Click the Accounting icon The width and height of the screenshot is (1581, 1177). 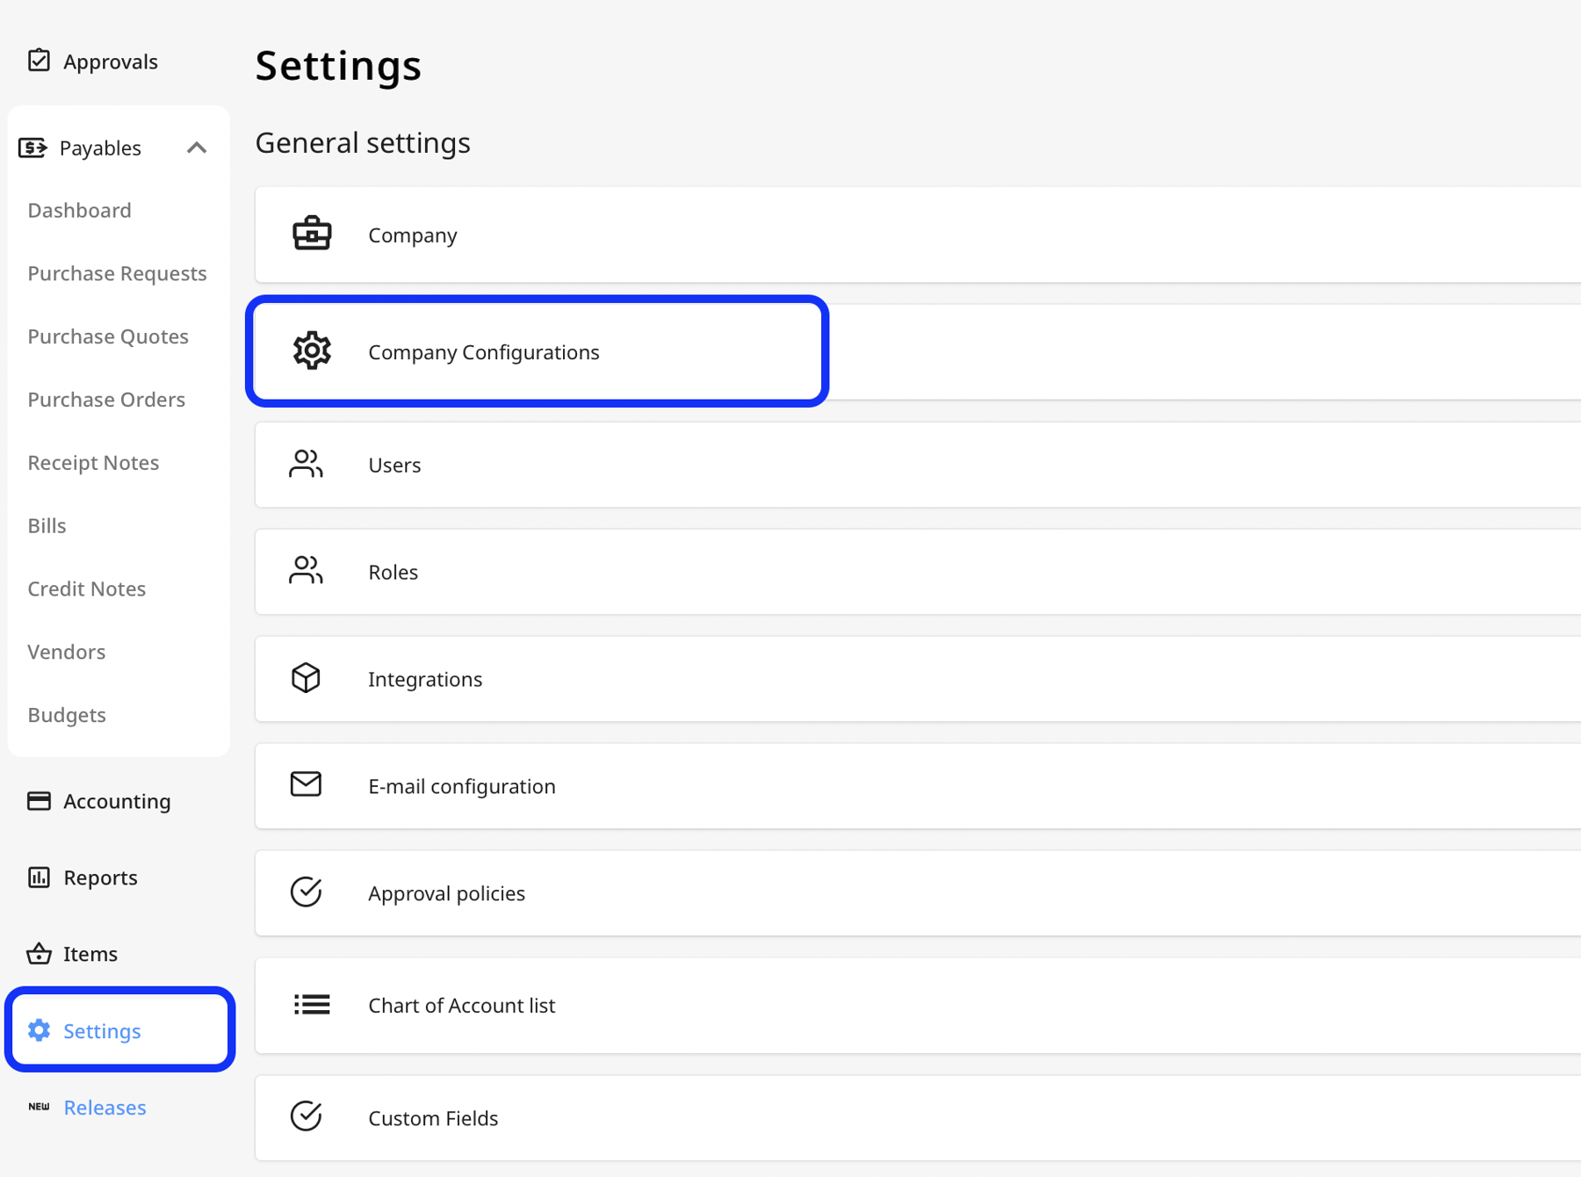[40, 800]
